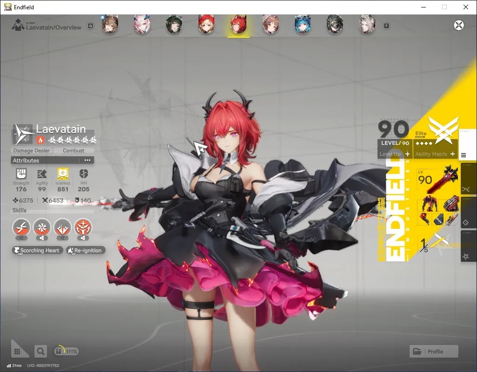The image size is (477, 372).
Task: Click the Laevatain class emblem icon
Action: tap(23, 134)
